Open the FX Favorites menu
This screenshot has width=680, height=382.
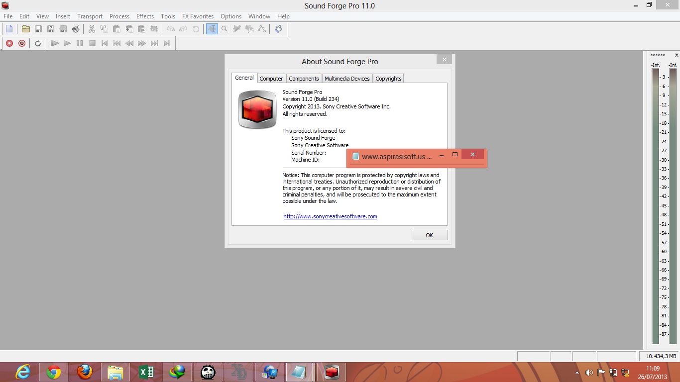point(198,16)
